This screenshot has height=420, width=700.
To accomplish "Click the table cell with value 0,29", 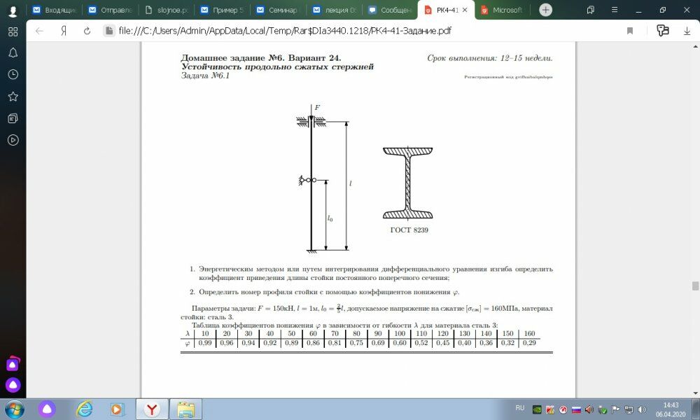I will [x=529, y=343].
